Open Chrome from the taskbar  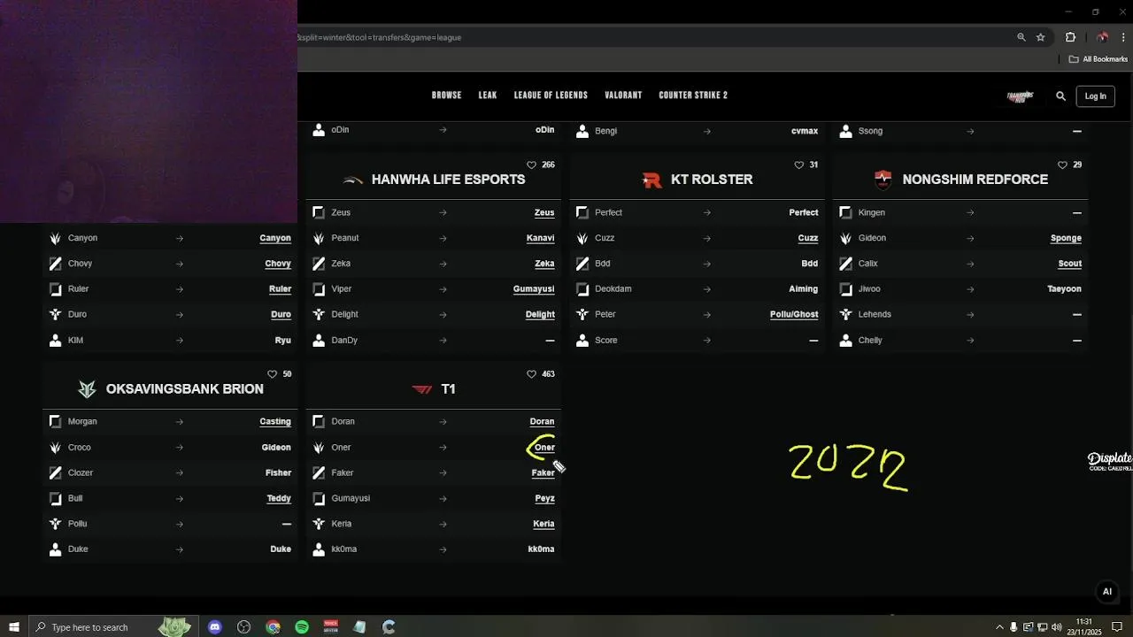tap(273, 627)
